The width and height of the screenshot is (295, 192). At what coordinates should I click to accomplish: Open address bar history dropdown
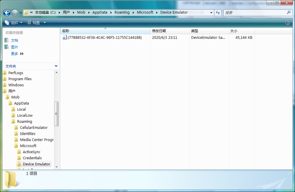211,13
